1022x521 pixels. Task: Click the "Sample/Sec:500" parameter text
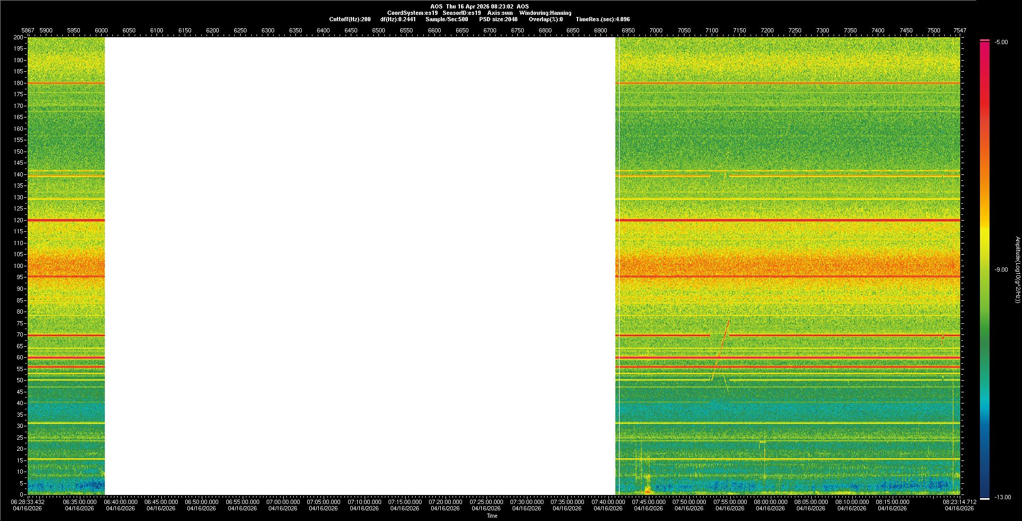point(447,19)
